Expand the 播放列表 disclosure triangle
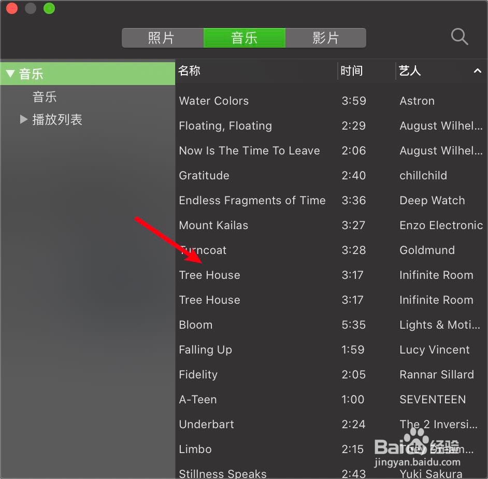Image resolution: width=488 pixels, height=479 pixels. coord(23,119)
